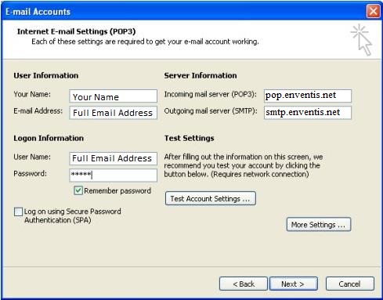Edit the Incoming mail server (POP3) field
The width and height of the screenshot is (383, 300).
[x=308, y=96]
